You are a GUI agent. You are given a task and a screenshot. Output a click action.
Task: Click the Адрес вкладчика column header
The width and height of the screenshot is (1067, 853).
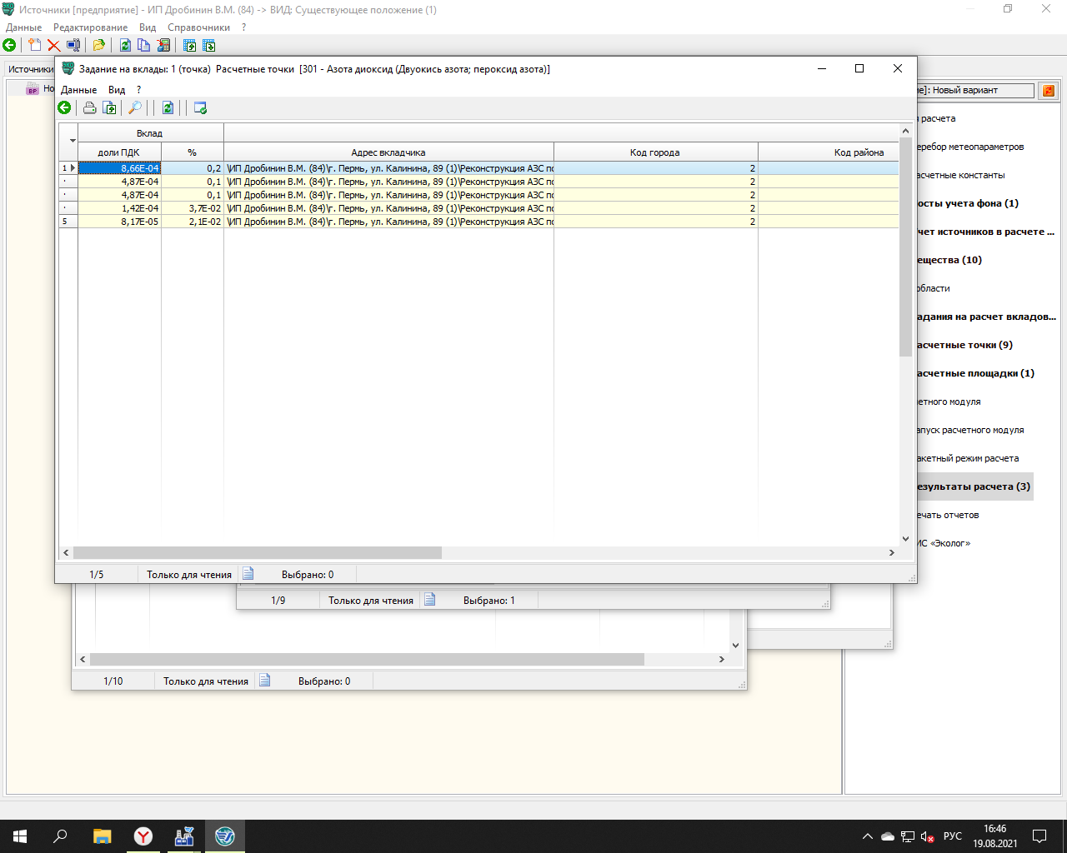[388, 152]
